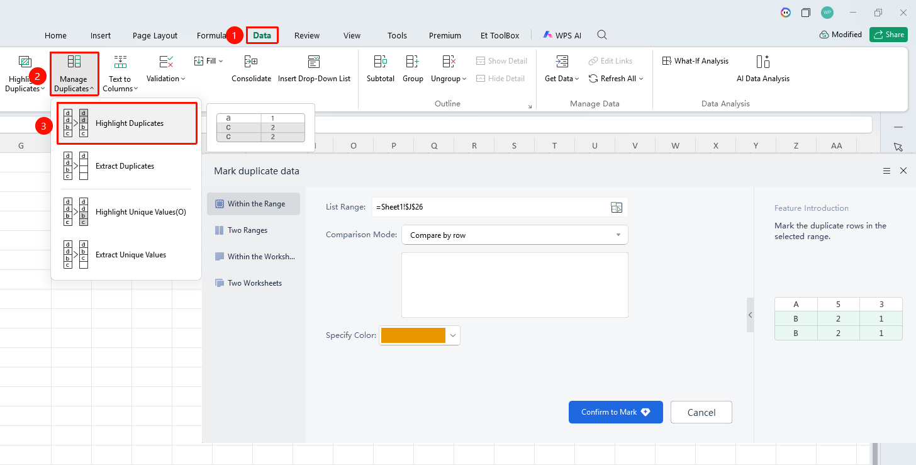
Task: Click the Validation icon
Action: pos(166,62)
